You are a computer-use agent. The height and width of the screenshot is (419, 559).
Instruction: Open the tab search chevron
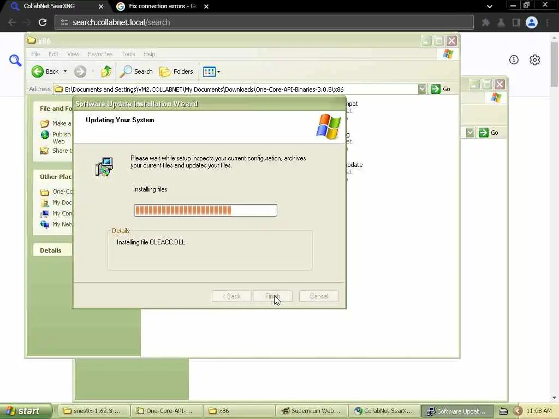click(x=490, y=7)
